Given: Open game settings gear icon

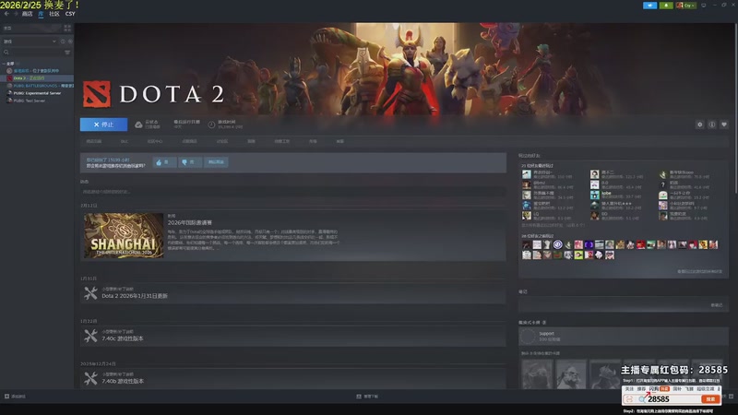Looking at the screenshot, I should [700, 125].
